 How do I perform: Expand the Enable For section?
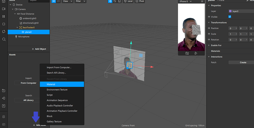(x=209, y=45)
